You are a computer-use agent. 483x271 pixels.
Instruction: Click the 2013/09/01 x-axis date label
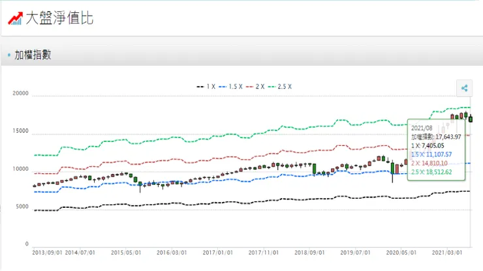coord(48,252)
